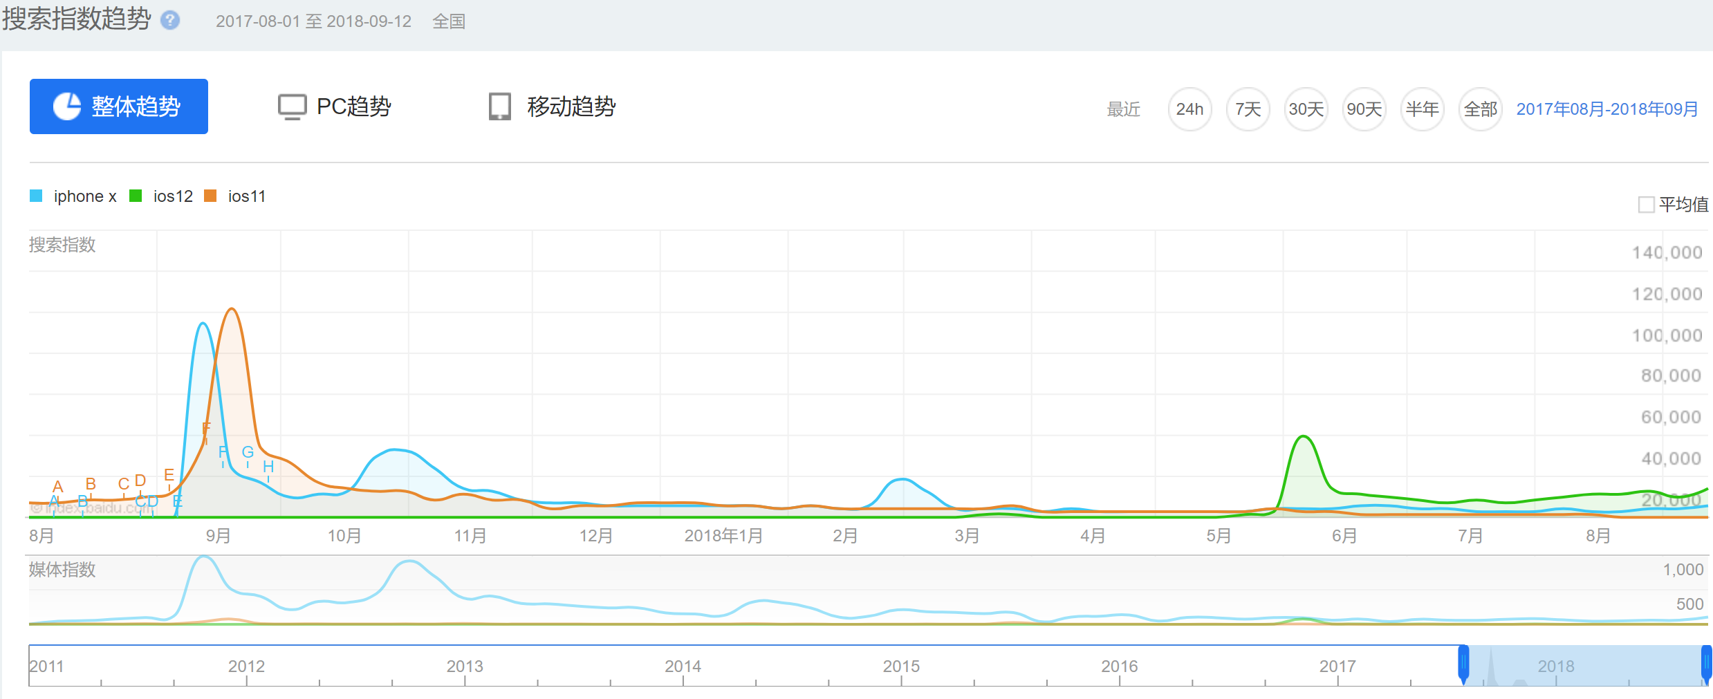
Task: Click the 2018年1月 axis label
Action: pos(723,536)
